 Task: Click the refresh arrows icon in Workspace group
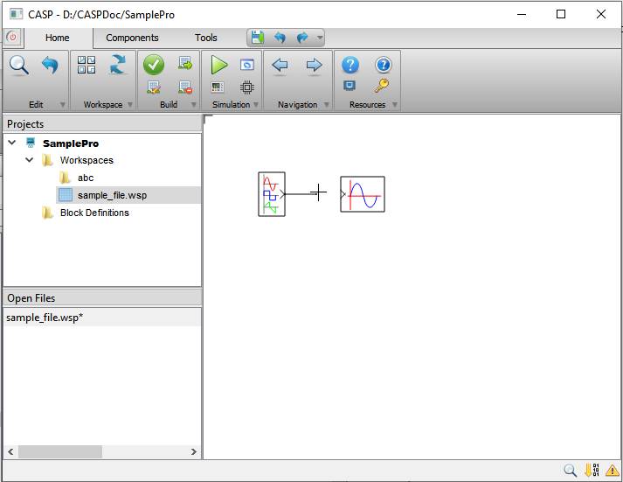118,65
